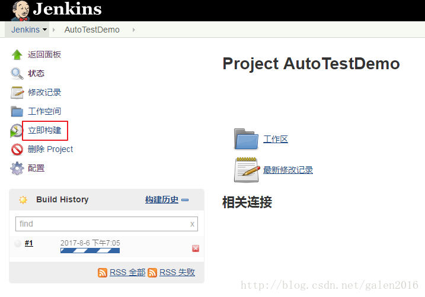The height and width of the screenshot is (297, 425).
Task: Focus the build history find field
Action: tap(107, 224)
